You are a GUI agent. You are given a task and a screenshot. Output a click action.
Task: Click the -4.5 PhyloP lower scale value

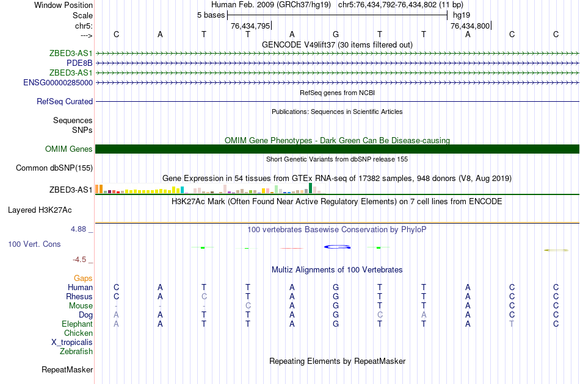pyautogui.click(x=79, y=260)
